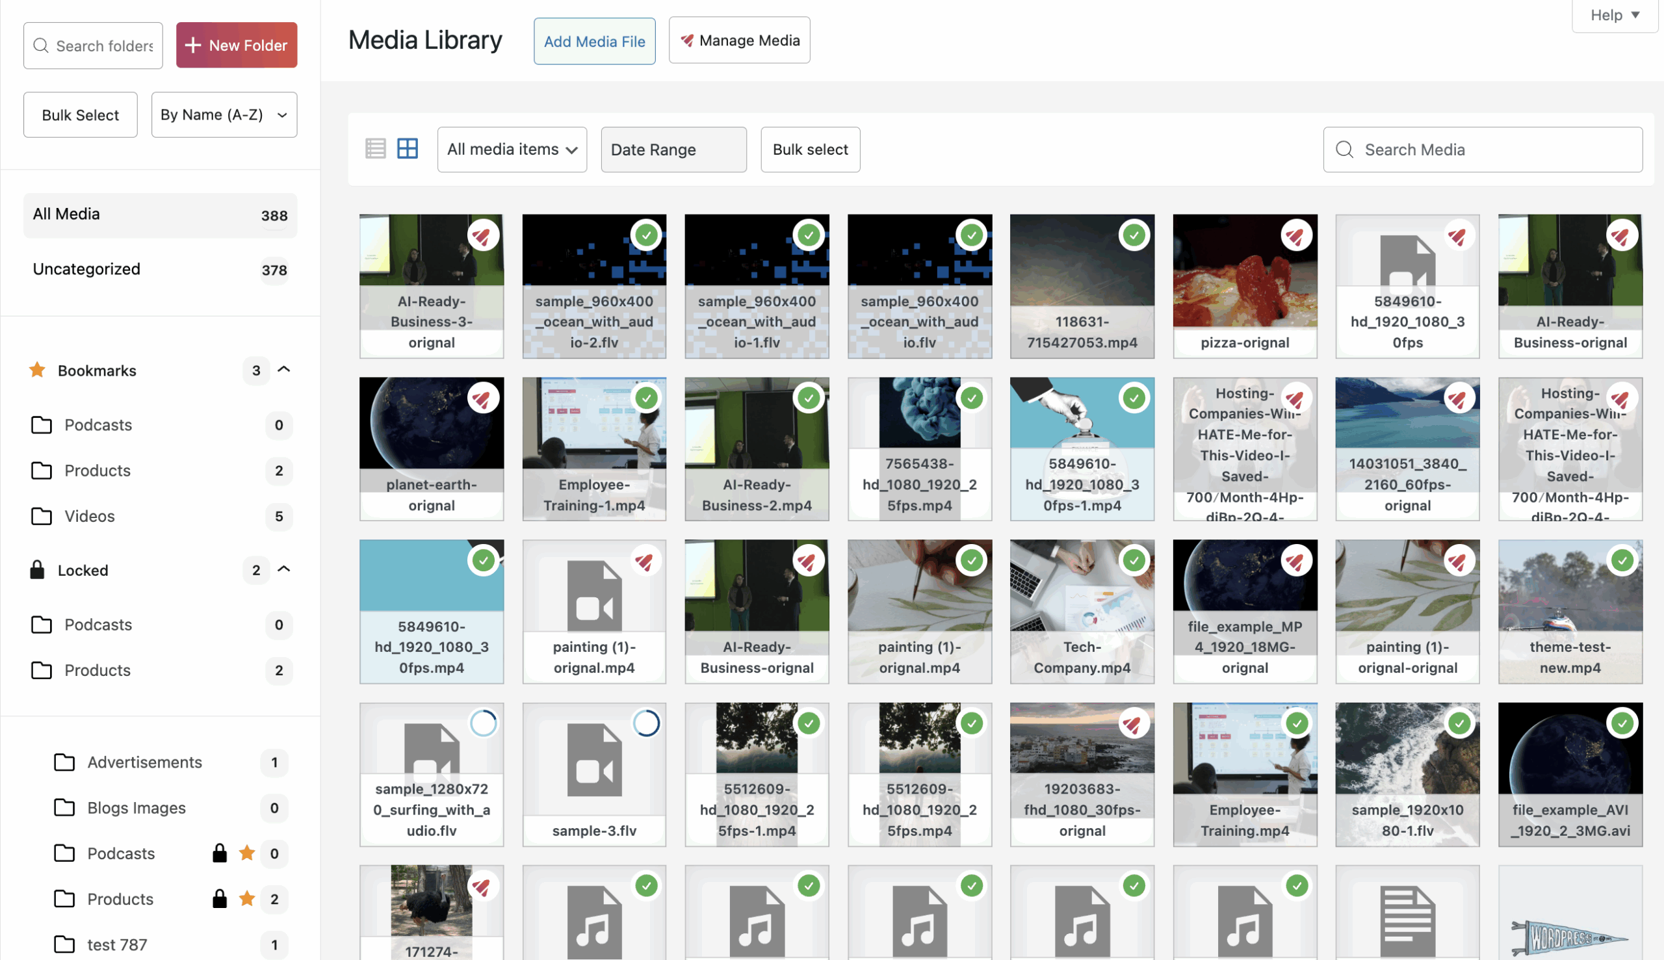1664x960 pixels.
Task: Toggle sidebar Bulk Select mode
Action: tap(81, 116)
